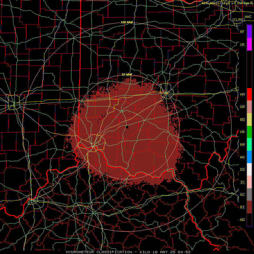The image size is (254, 254).
Task: Pick the mint green RA legend swatch
Action: pos(249,144)
